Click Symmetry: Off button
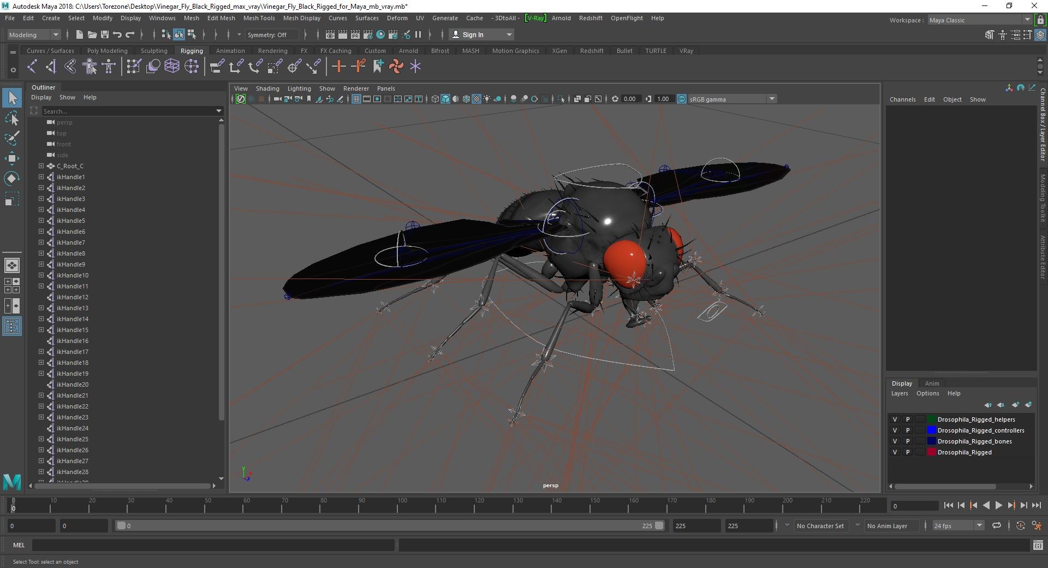 point(271,34)
